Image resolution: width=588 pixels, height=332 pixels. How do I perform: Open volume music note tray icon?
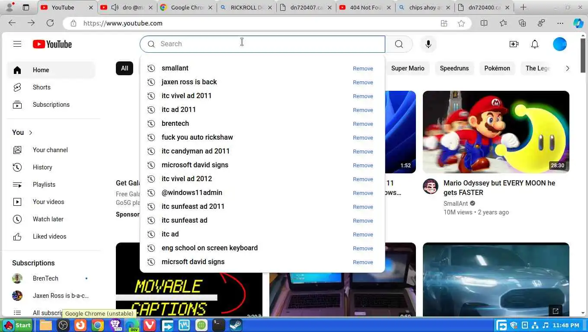[x=546, y=325]
